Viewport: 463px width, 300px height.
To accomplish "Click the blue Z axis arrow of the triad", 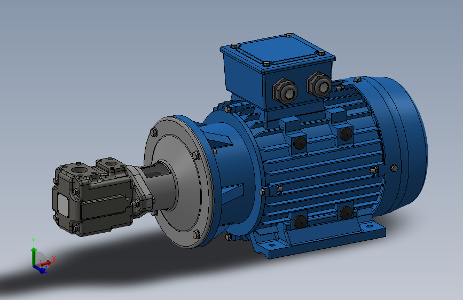I will click(x=40, y=269).
